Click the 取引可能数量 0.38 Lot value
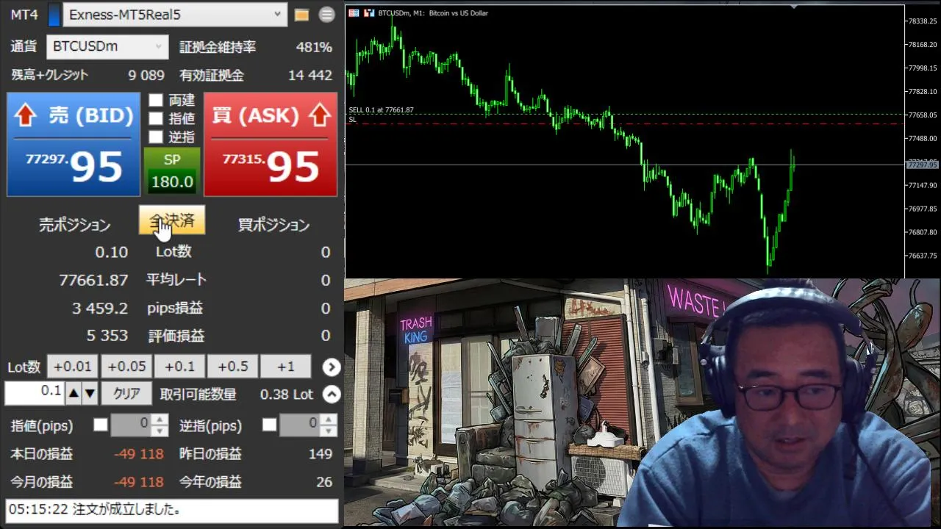Screen dimensions: 941x529 point(287,395)
